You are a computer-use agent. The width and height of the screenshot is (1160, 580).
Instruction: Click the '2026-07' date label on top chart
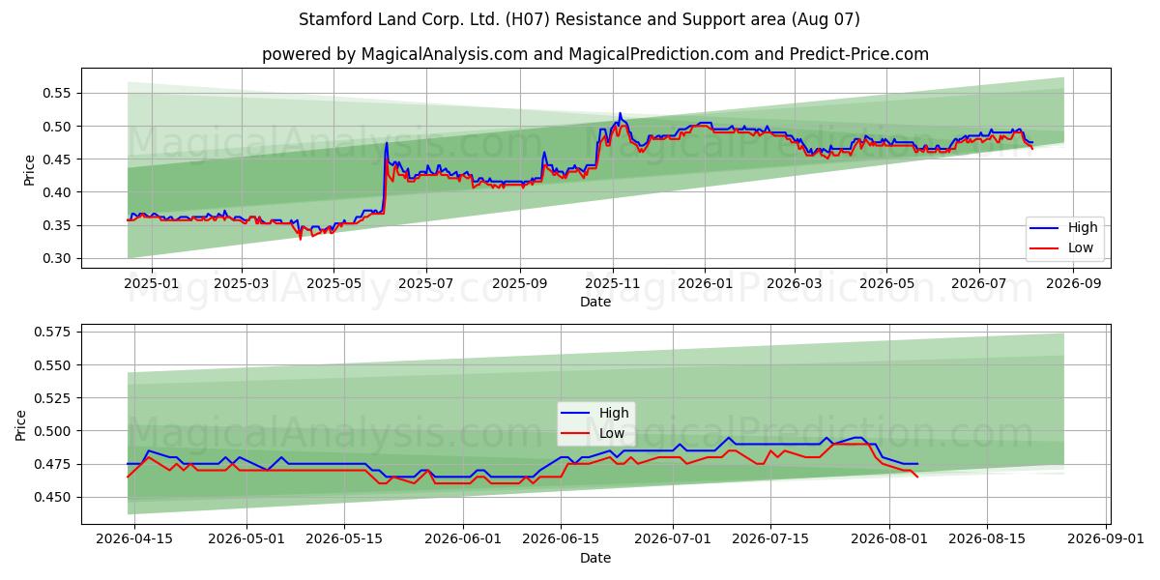coord(979,284)
